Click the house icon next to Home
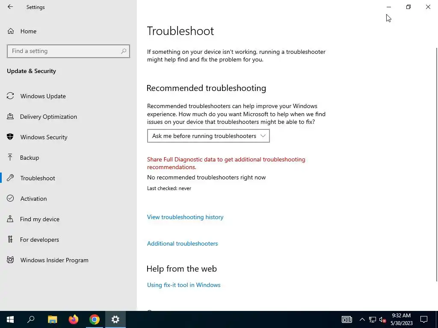 tap(11, 31)
